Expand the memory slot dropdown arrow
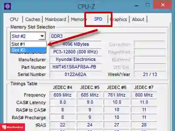This screenshot has width=175, height=131. tap(42, 36)
